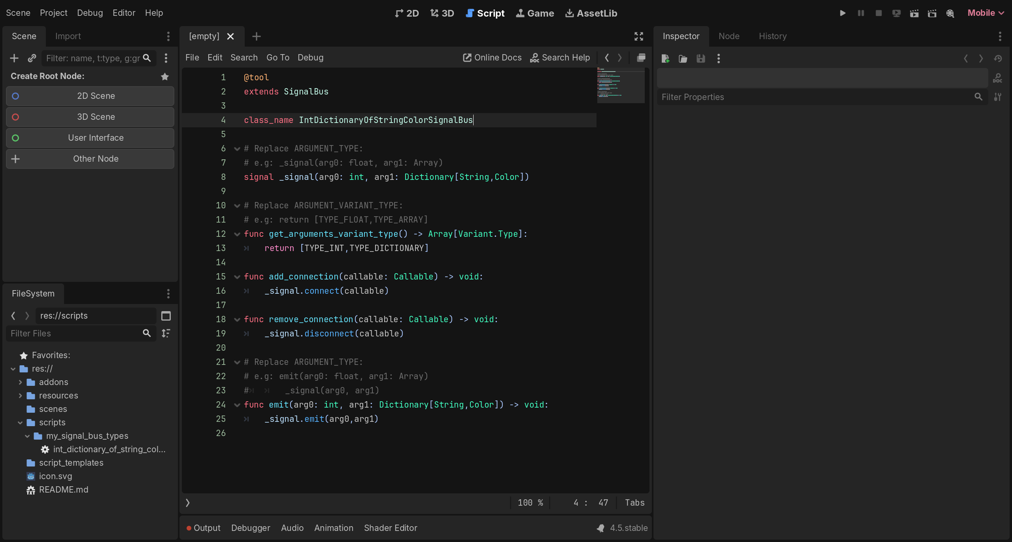Open the floating script window icon
Viewport: 1012px width, 542px height.
pos(641,58)
